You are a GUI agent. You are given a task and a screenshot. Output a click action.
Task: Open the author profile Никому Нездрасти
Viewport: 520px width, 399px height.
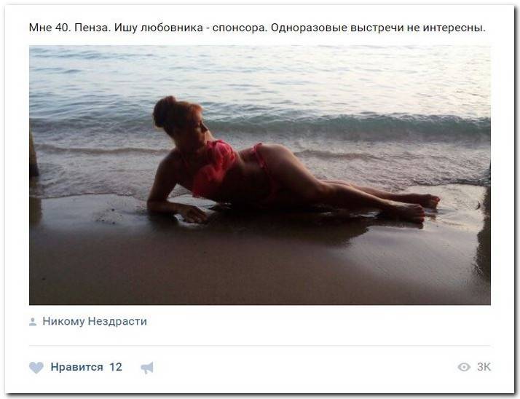95,321
